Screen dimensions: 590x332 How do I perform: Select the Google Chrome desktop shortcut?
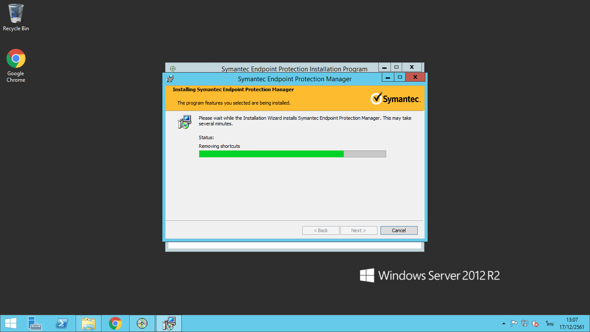click(16, 65)
